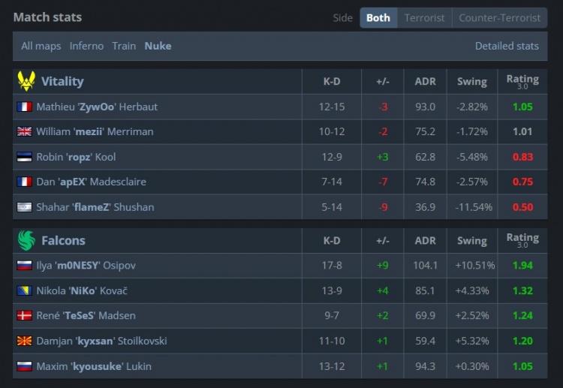563x388 pixels.
Task: Switch to the Train map tab
Action: [124, 46]
